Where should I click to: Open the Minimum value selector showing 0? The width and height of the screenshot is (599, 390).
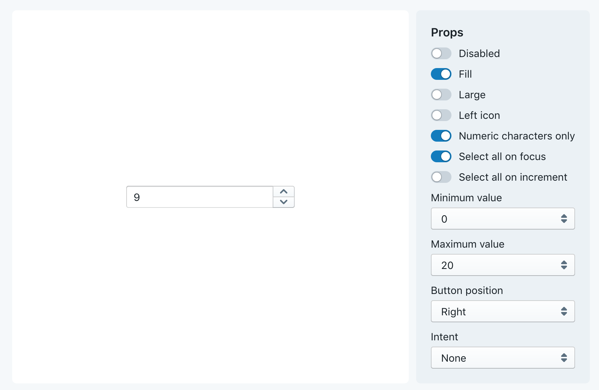(x=503, y=219)
